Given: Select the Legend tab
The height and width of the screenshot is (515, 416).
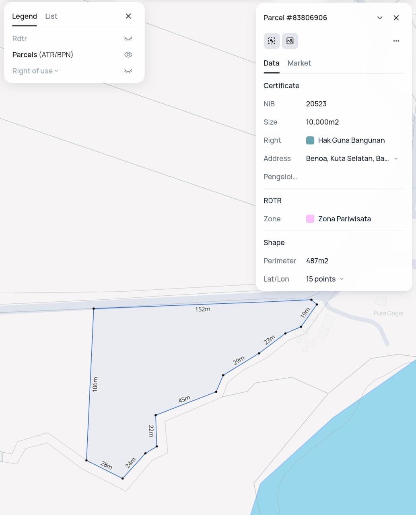Looking at the screenshot, I should (x=25, y=16).
